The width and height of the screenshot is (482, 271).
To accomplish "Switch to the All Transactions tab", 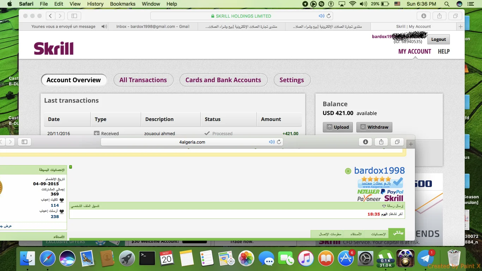I will pos(143,80).
